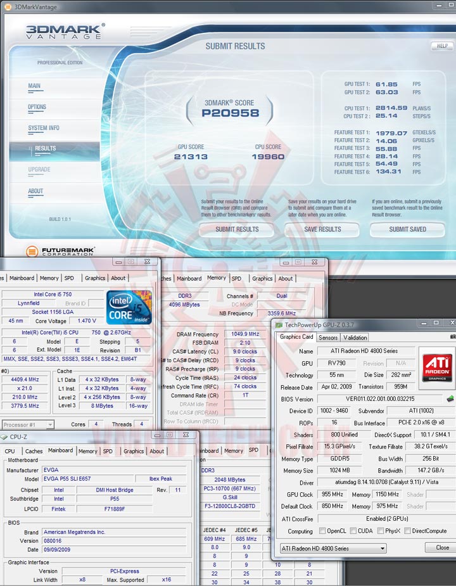Open Graphics tab in CPU-Z Mainboard window
This screenshot has width=456, height=586.
coord(134,451)
